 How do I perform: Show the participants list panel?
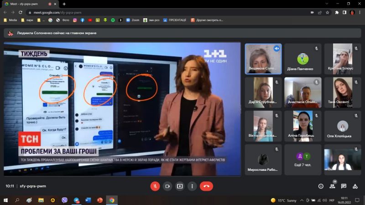[332, 186]
